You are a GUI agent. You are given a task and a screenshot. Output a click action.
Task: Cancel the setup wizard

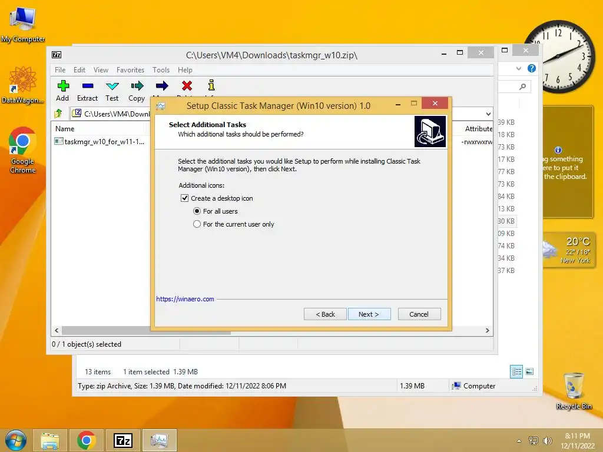[x=419, y=314]
